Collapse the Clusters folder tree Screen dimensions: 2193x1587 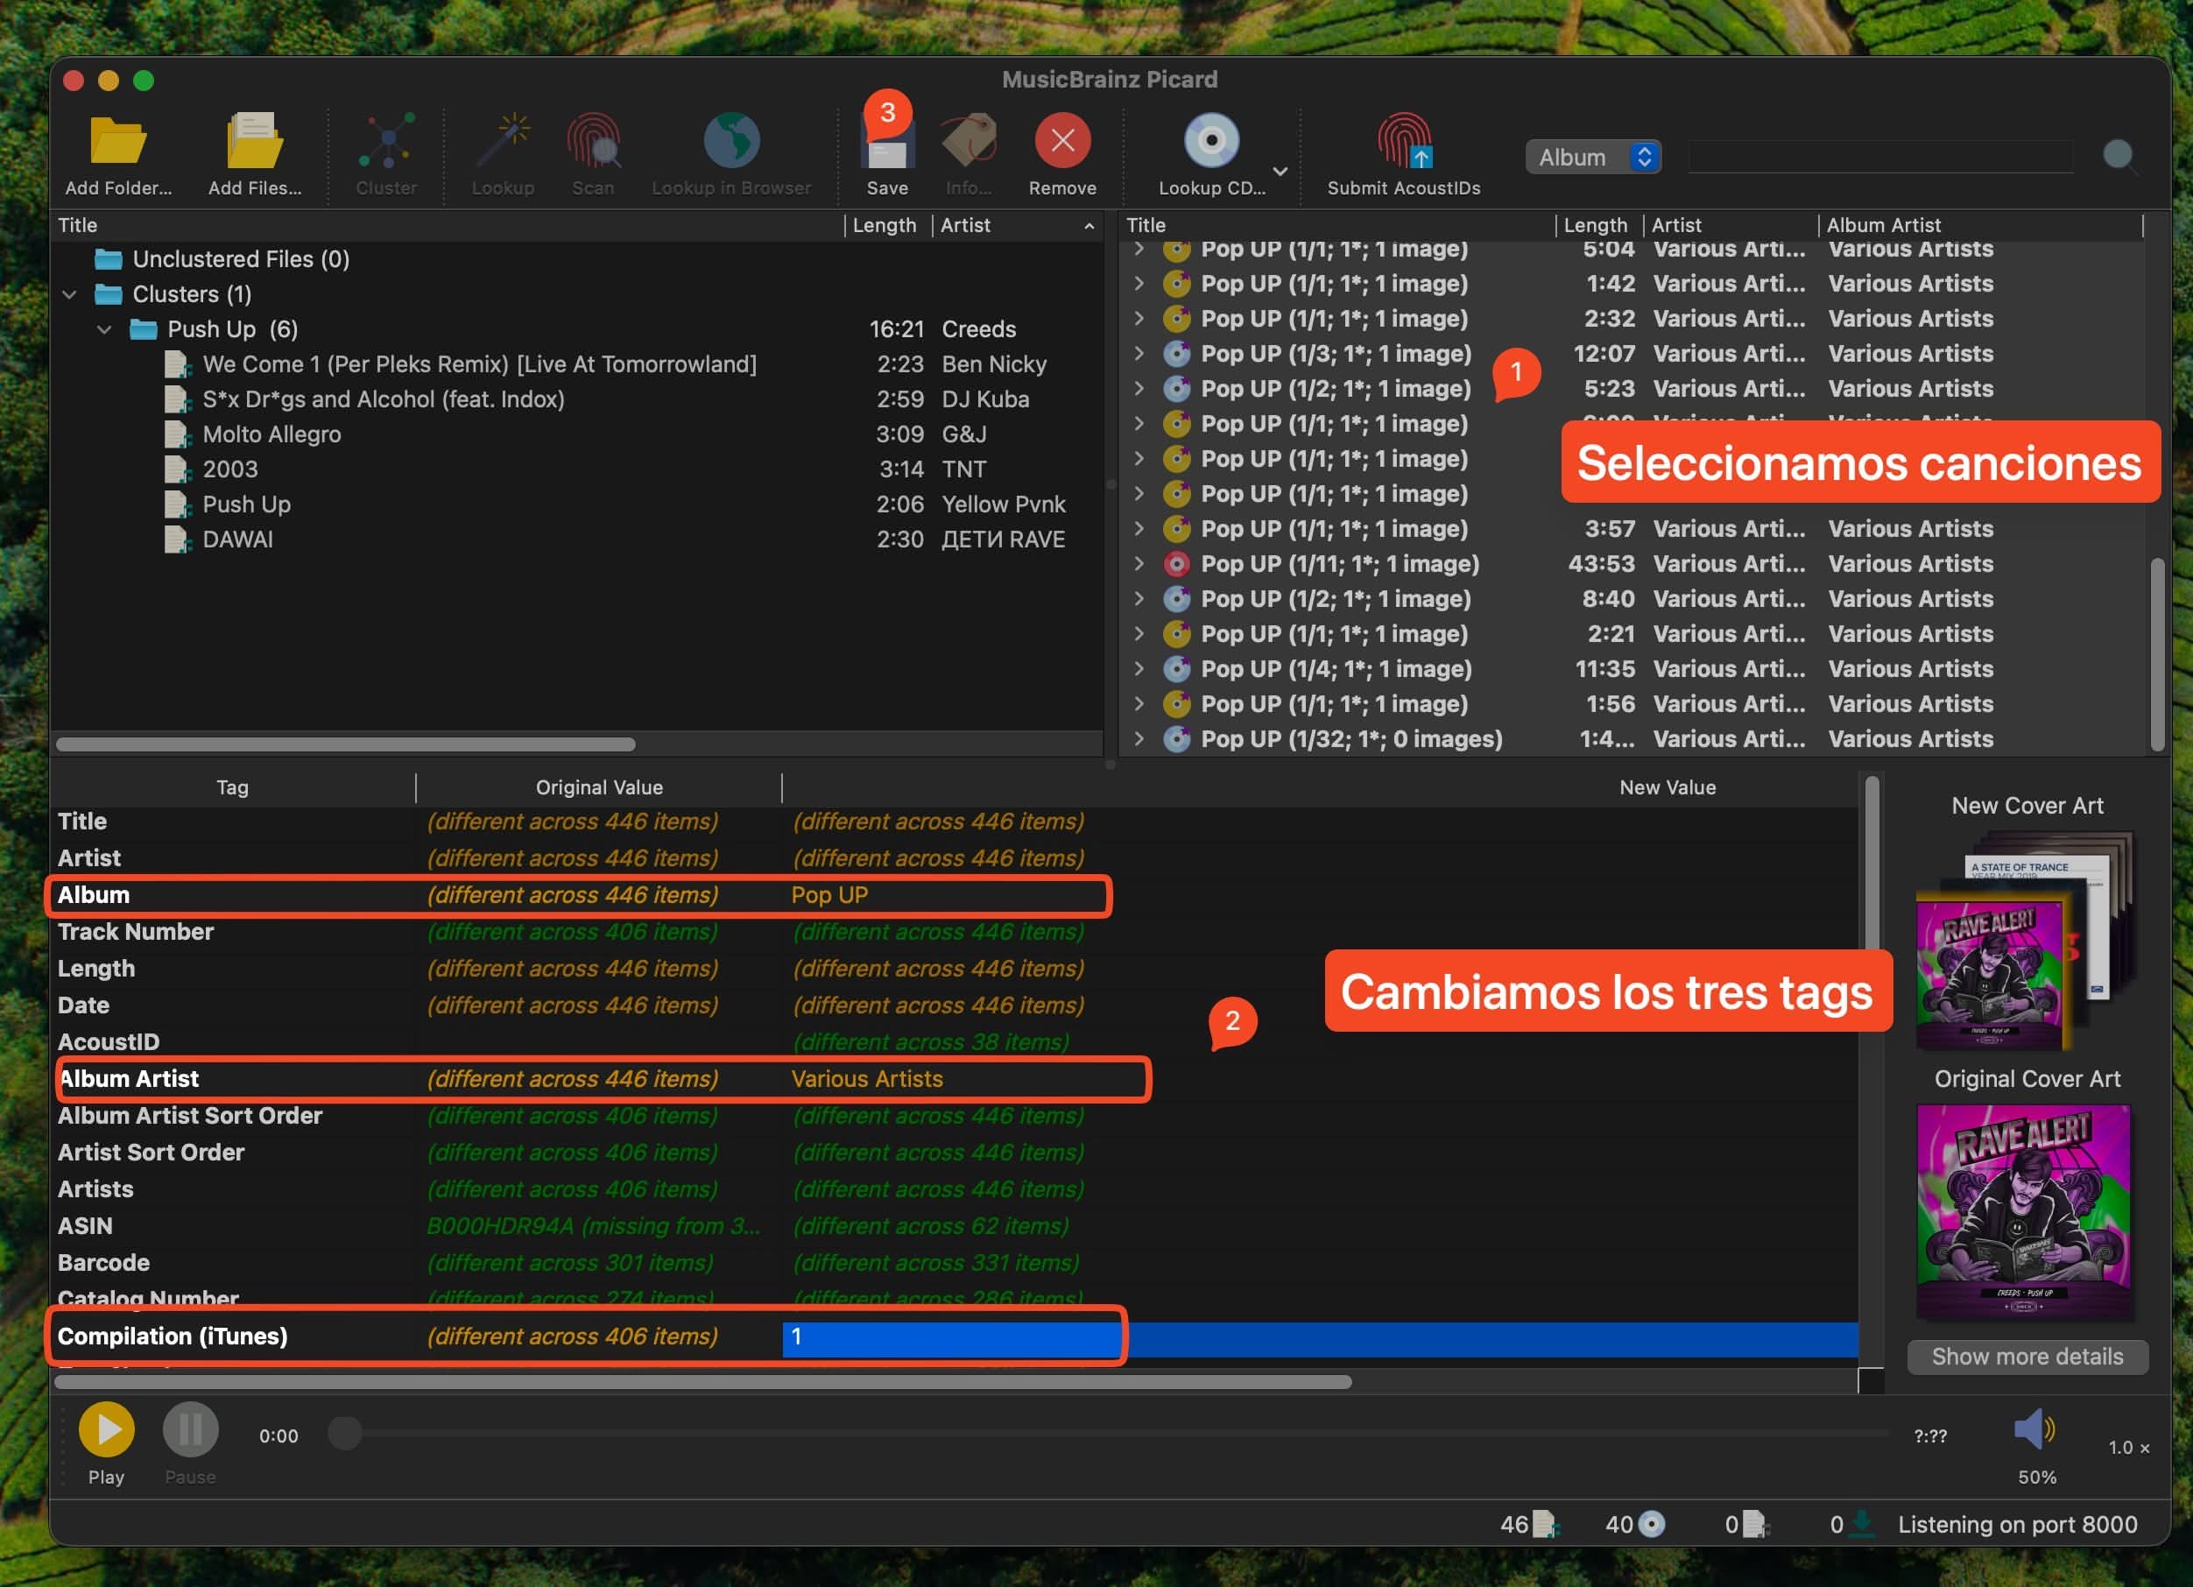click(69, 294)
